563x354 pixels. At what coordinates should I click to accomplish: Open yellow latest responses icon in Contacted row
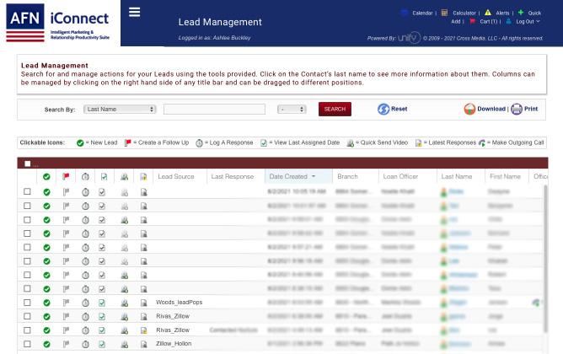click(143, 330)
